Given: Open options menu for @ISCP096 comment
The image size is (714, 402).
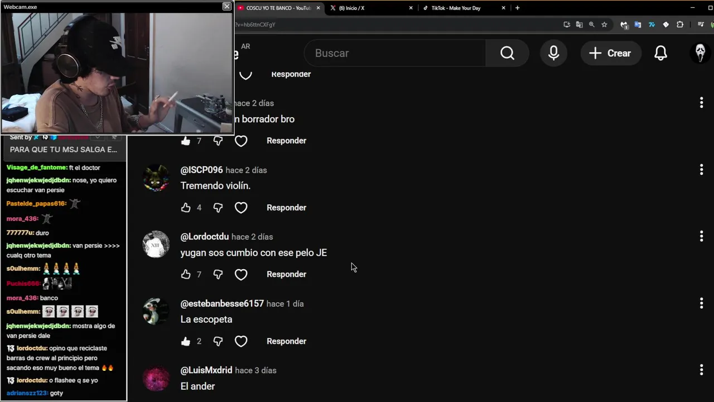Looking at the screenshot, I should [701, 170].
